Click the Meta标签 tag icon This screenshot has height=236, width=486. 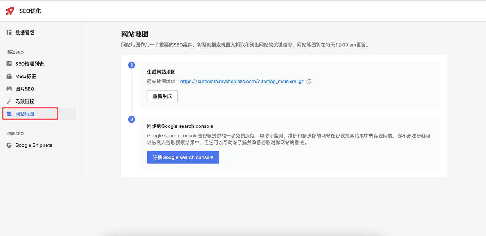coord(9,76)
